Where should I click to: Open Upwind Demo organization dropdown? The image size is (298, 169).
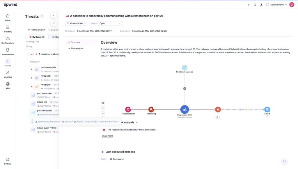click(276, 5)
